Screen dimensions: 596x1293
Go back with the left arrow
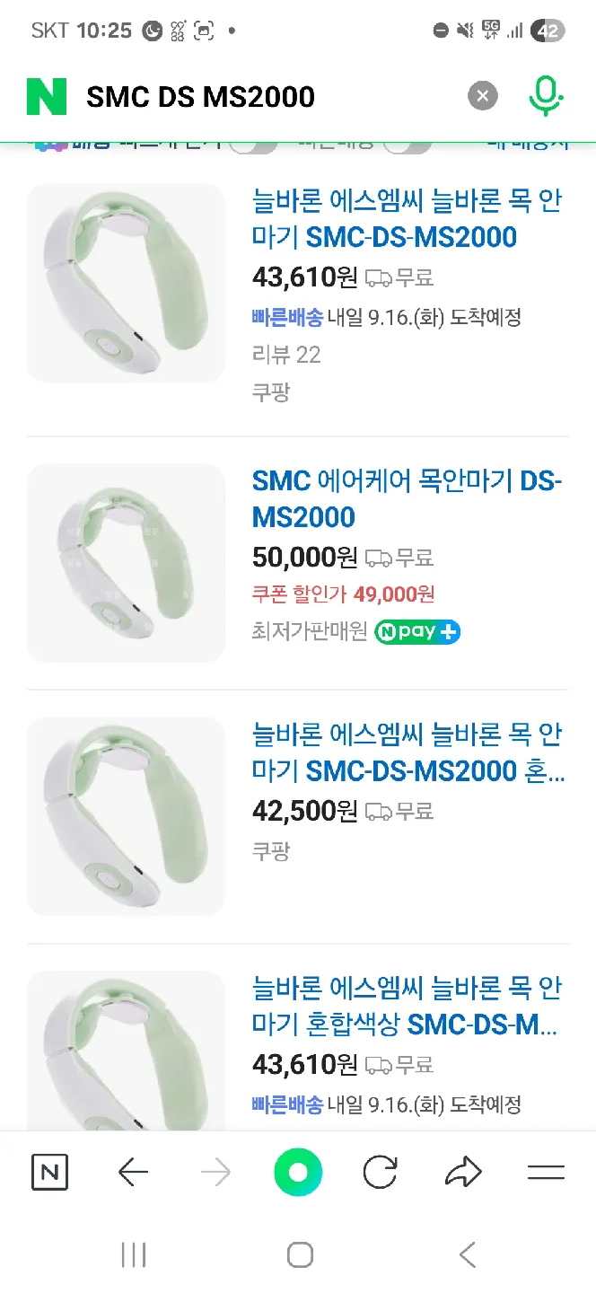coord(133,1173)
